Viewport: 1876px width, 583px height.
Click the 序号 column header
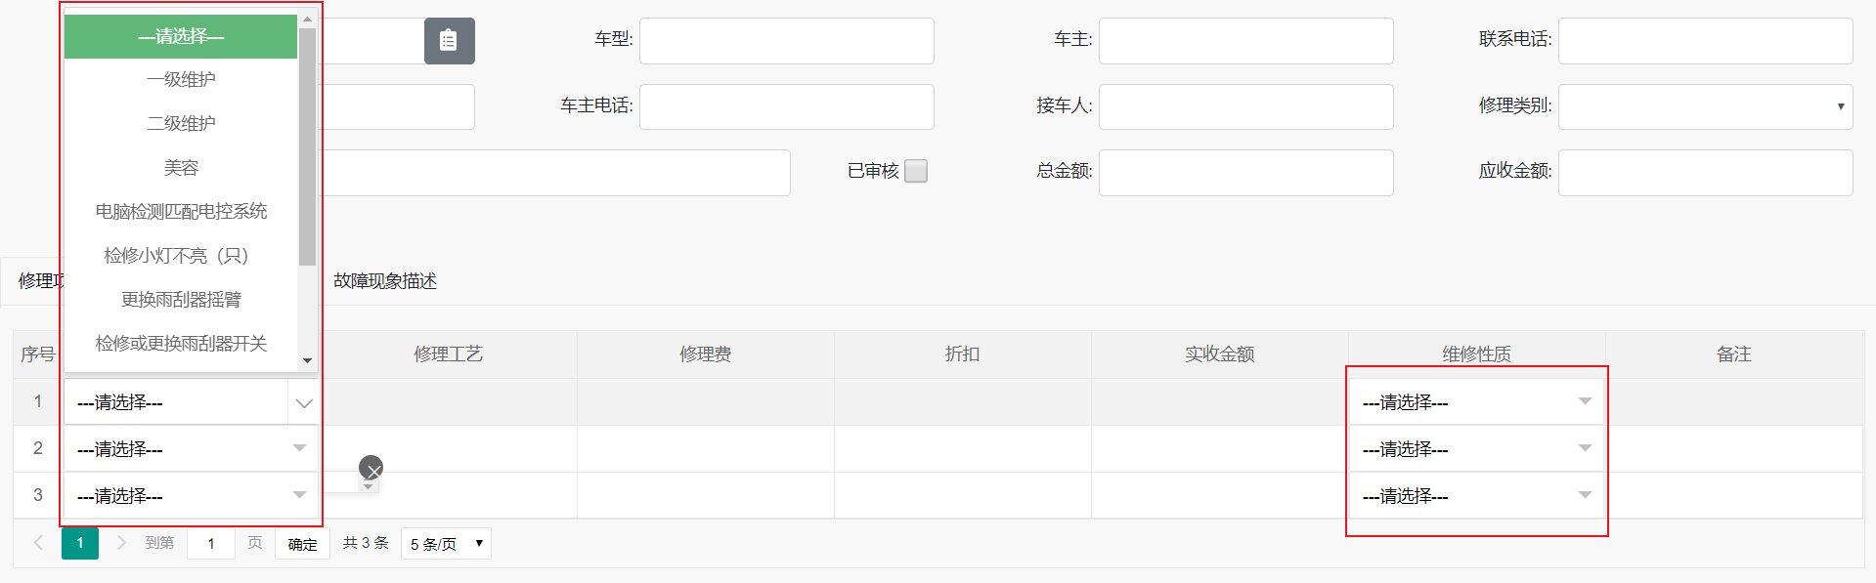tap(38, 354)
